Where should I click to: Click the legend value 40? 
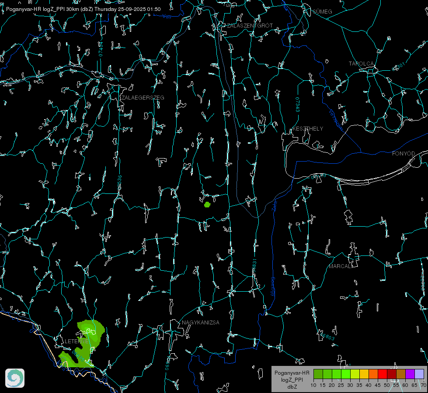(369, 385)
